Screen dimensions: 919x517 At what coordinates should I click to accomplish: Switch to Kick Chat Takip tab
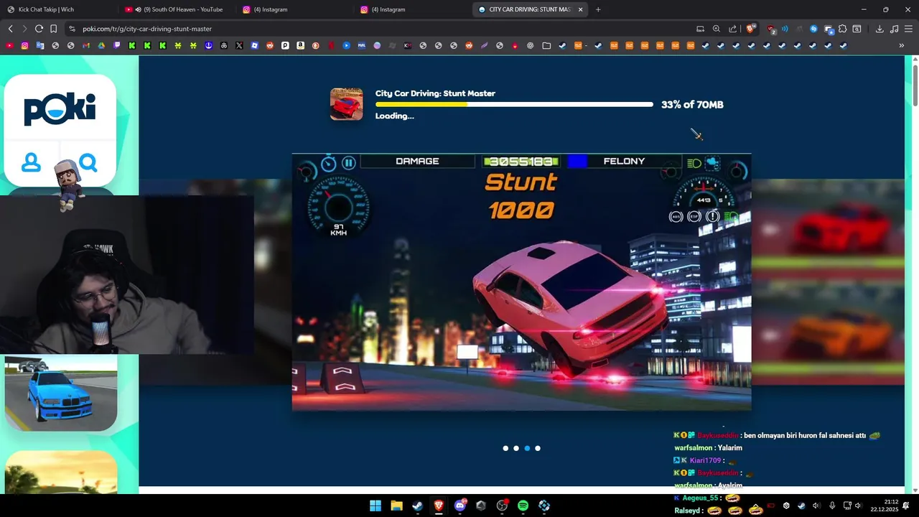click(57, 9)
